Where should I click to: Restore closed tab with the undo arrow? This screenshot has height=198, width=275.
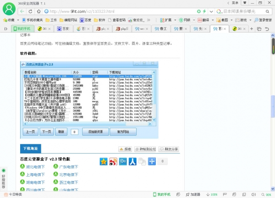point(267,29)
